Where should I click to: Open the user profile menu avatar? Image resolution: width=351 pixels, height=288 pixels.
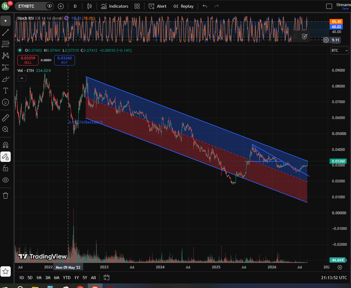pos(6,6)
